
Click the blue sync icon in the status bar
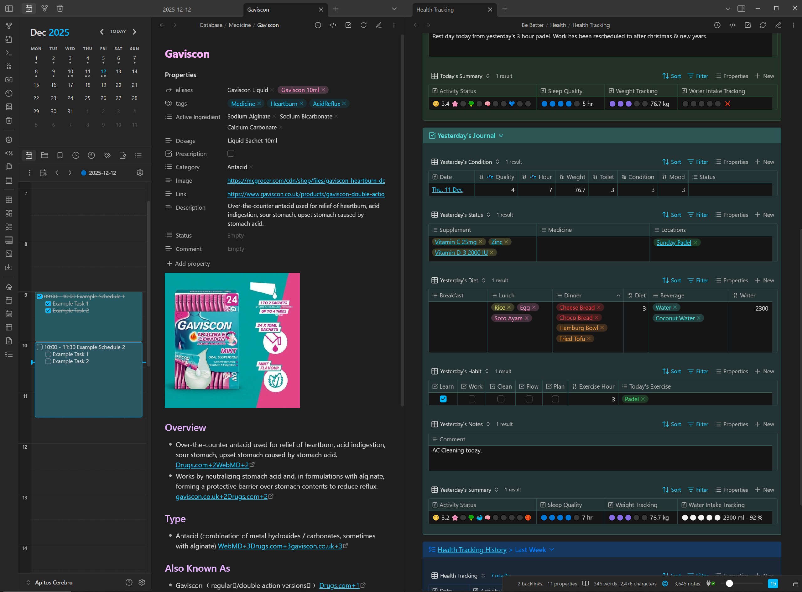point(665,584)
